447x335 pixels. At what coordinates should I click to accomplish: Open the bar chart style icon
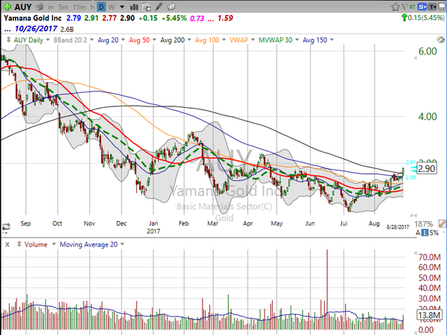(134, 7)
